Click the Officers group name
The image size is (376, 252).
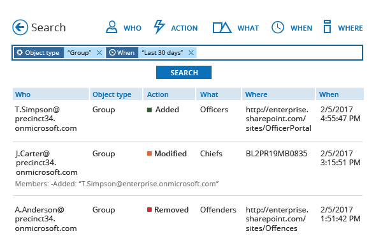tap(214, 110)
